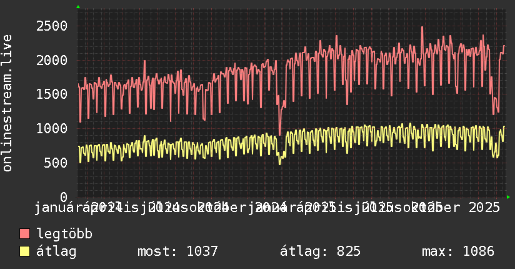The image size is (515, 269).
Task: Select the átlag legend label
Action: (x=56, y=251)
